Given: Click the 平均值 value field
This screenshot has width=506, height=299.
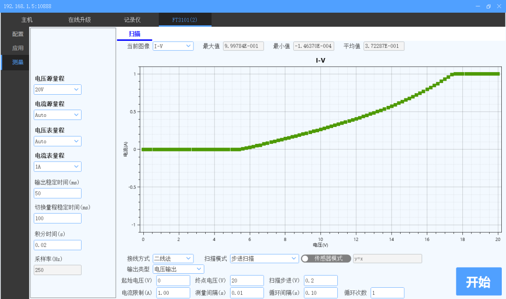Looking at the screenshot, I should click(384, 46).
